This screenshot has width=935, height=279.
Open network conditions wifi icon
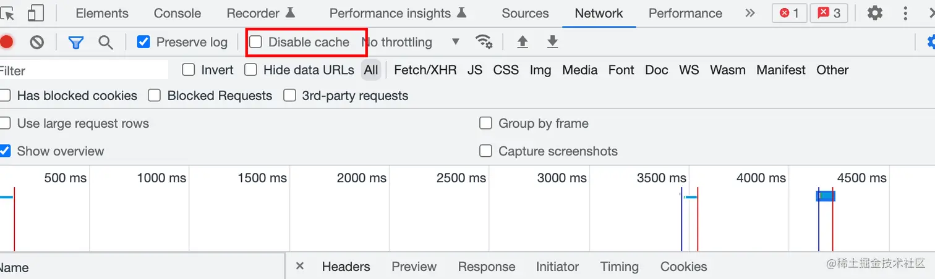484,42
